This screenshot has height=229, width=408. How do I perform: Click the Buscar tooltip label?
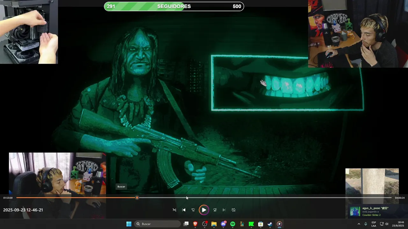click(121, 187)
